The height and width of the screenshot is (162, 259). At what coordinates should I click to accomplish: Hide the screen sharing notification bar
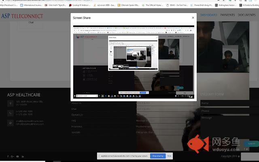tap(169, 156)
